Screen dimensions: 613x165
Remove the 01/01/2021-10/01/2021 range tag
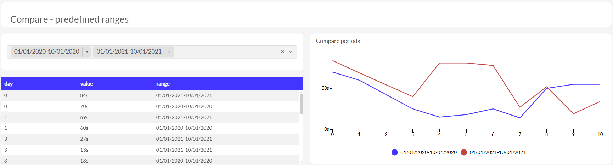(169, 52)
